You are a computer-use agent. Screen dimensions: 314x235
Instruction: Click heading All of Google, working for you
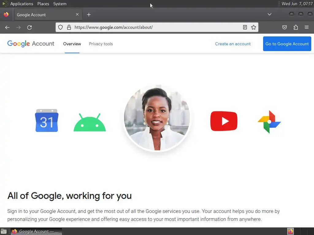click(70, 196)
